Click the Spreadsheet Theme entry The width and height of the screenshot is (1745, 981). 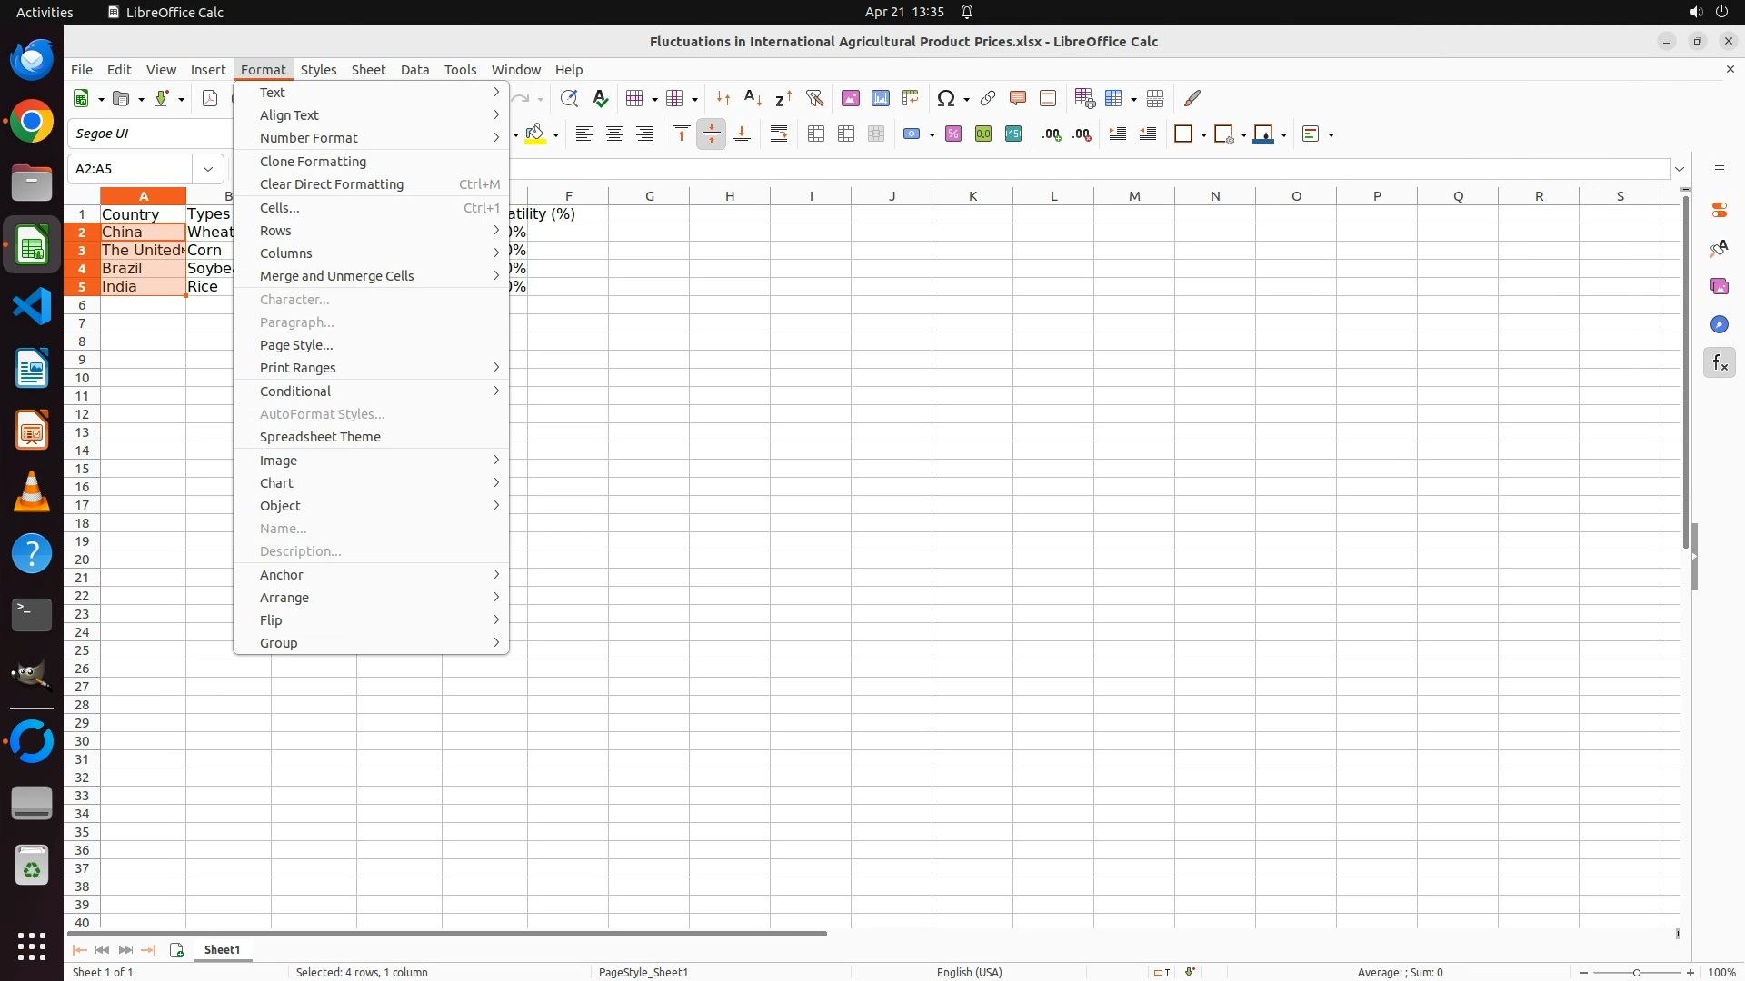pos(320,437)
